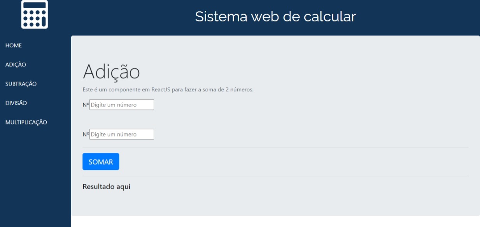Click the 'Sistema web de calcular' title

[x=276, y=17]
